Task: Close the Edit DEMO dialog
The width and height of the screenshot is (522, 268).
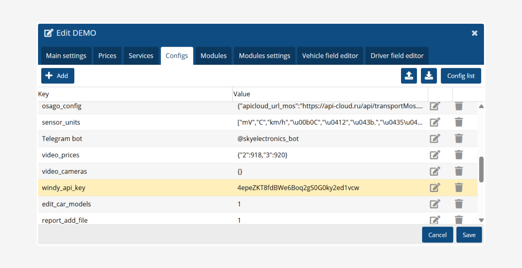Action: tap(474, 33)
